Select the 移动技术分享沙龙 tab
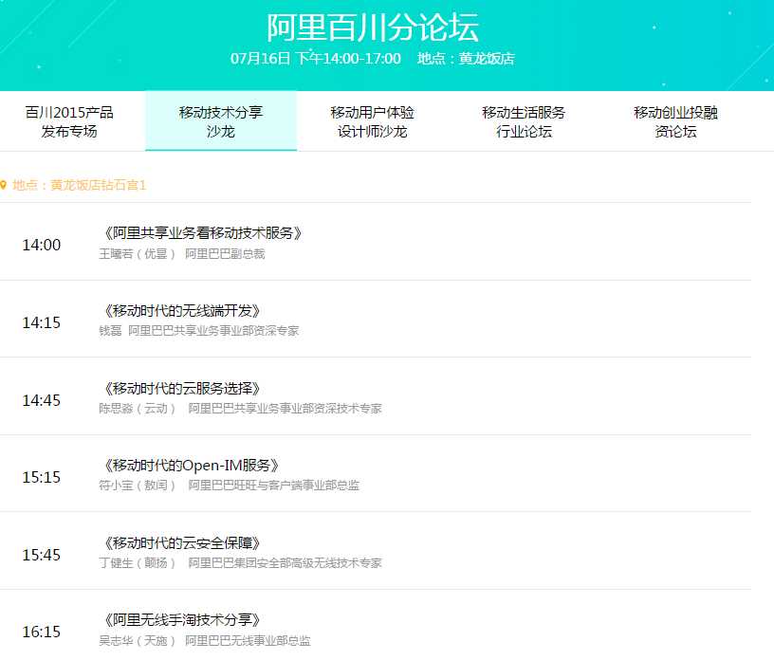The width and height of the screenshot is (774, 660). point(221,121)
